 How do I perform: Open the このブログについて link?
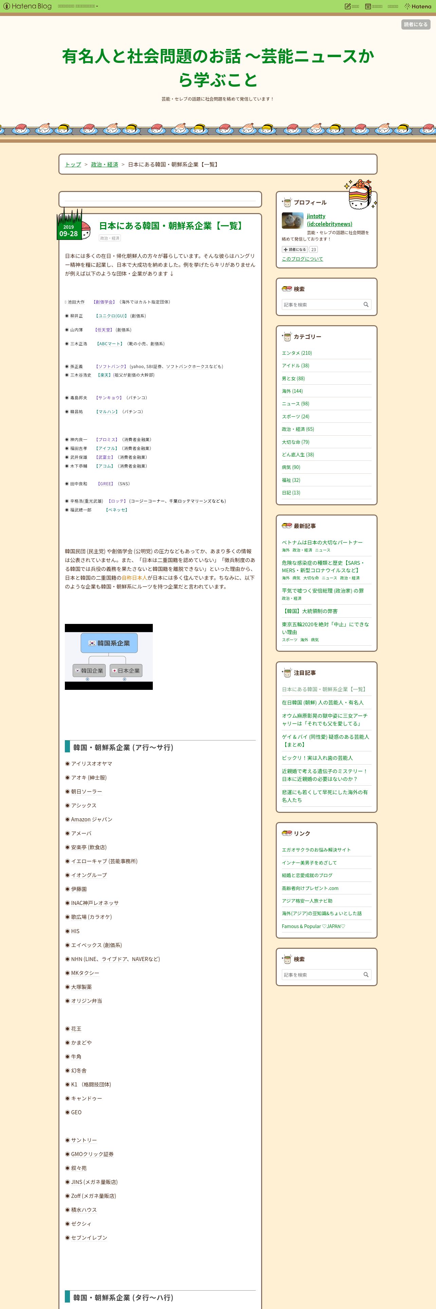pos(302,259)
